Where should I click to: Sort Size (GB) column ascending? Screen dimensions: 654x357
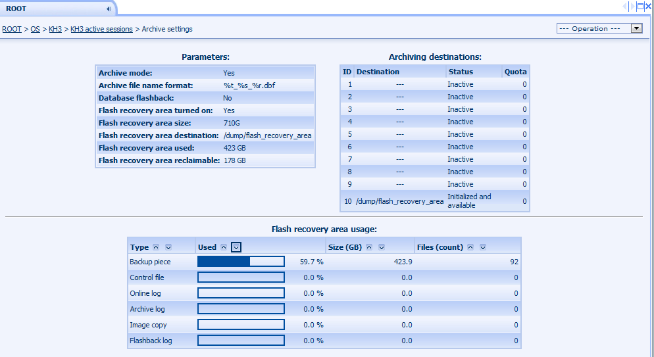point(369,247)
